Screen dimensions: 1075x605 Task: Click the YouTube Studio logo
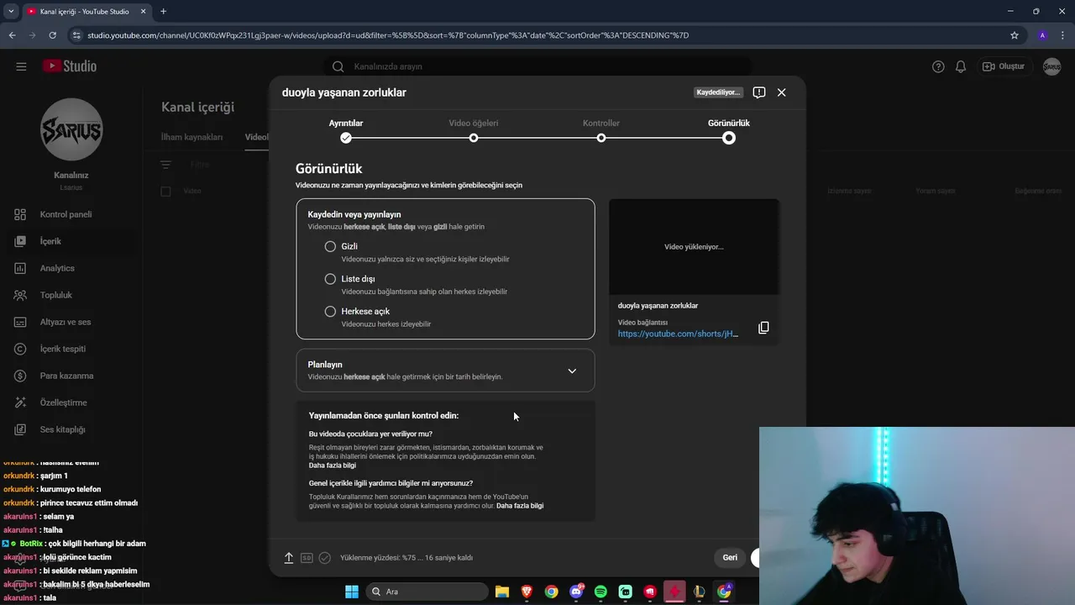coord(70,66)
